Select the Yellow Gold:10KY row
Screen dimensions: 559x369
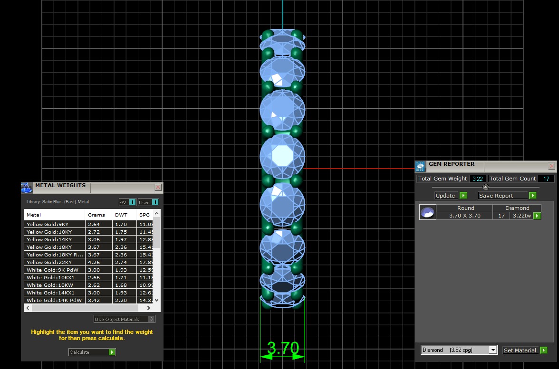click(x=88, y=232)
